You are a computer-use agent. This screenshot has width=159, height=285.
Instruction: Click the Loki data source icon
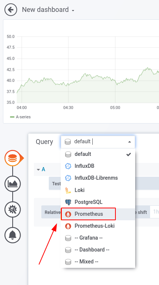point(68,190)
